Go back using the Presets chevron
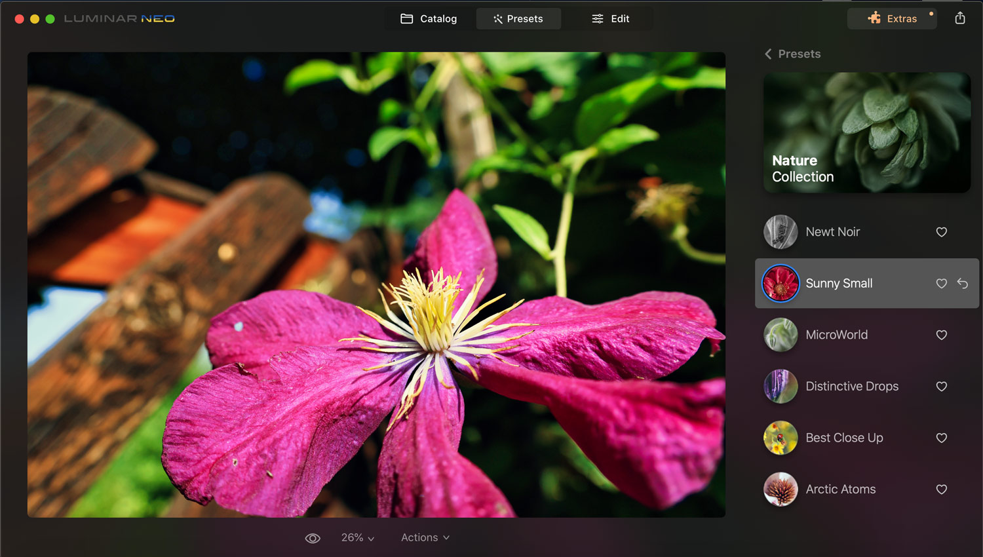The height and width of the screenshot is (557, 983). 769,54
